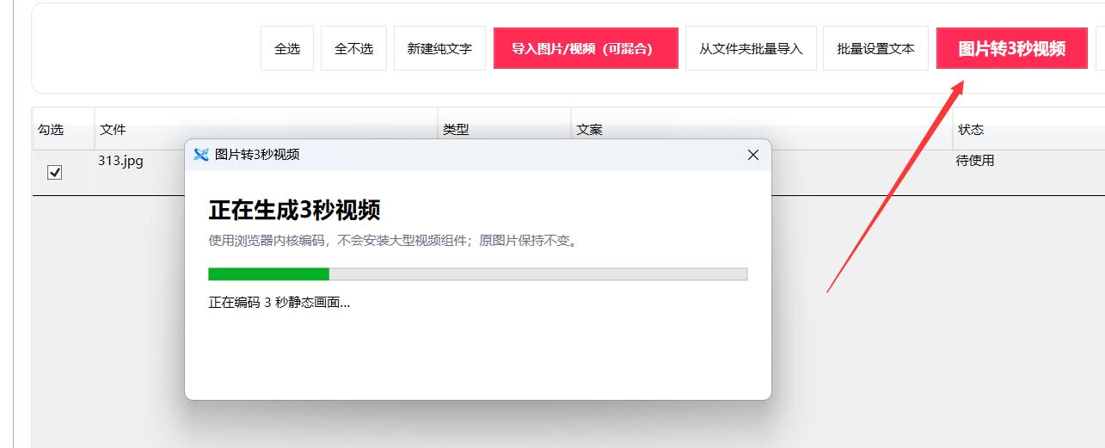Click the 正在生成3秒视频 heading
1105x448 pixels.
point(295,210)
